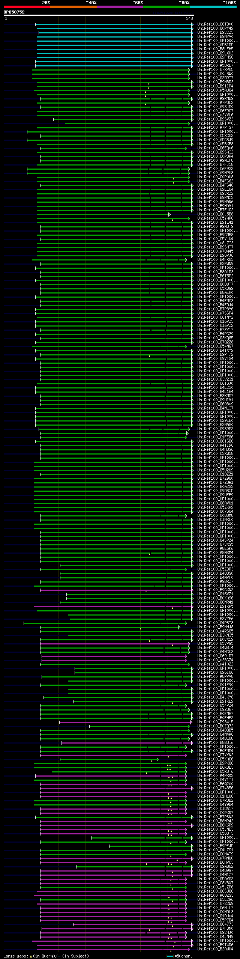Click the UniRef100_A2YVL6 label

click(x=215, y=115)
